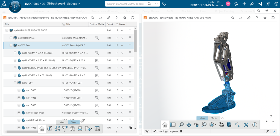This screenshot has width=280, height=136.
Task: Click the link icon in Product Structure Explore header
Action: pyautogui.click(x=109, y=18)
